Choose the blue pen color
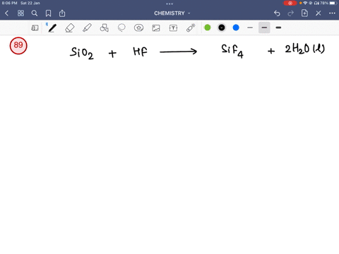339x254 pixels. click(236, 28)
